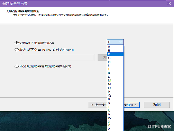Click the 上一步 back button
174x131 pixels.
(x=98, y=105)
